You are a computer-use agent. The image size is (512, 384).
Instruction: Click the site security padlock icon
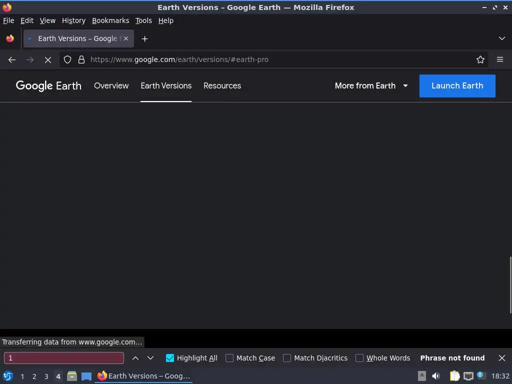[81, 60]
